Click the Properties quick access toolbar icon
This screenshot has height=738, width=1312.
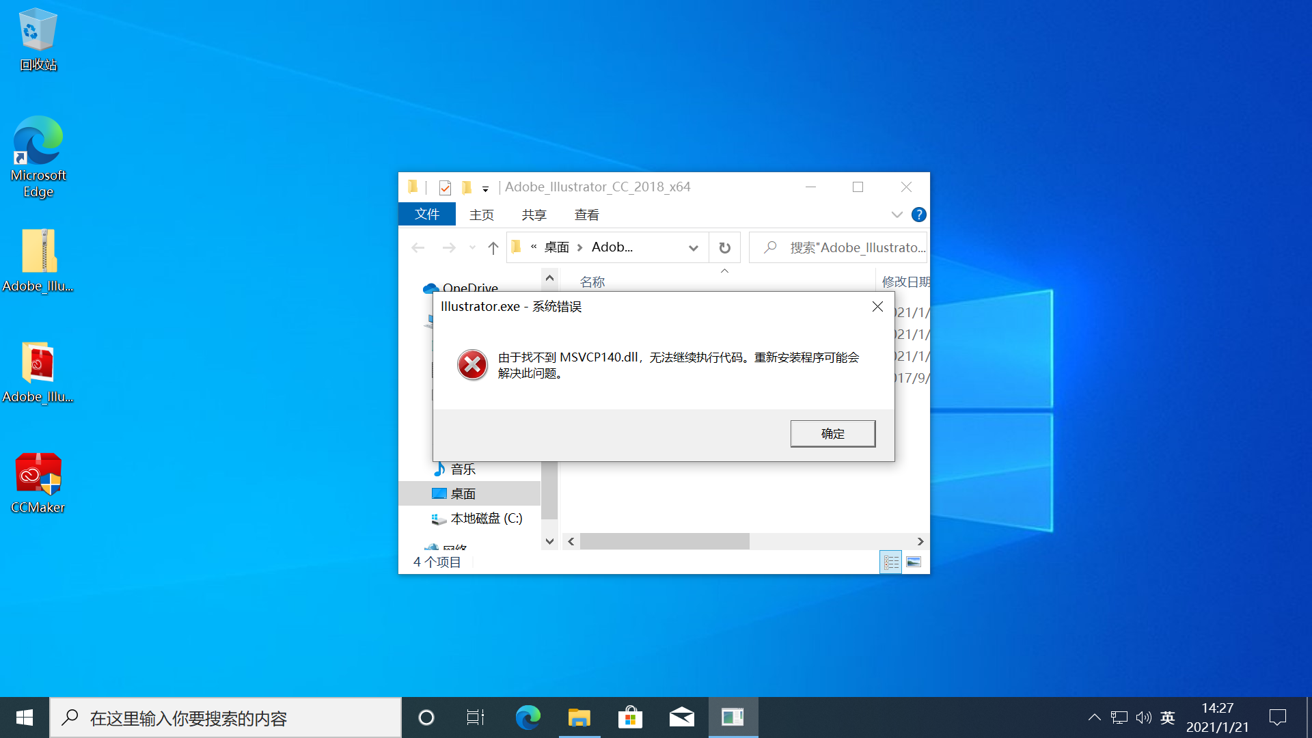coord(445,187)
